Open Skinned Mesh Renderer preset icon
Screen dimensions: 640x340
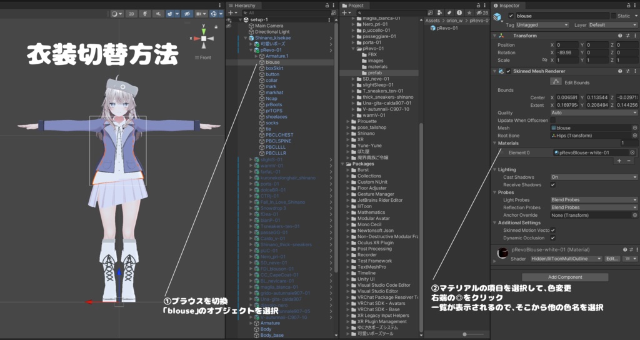click(627, 71)
